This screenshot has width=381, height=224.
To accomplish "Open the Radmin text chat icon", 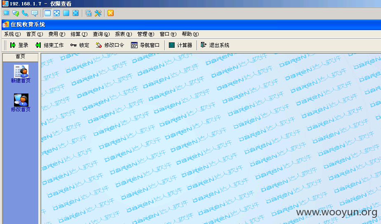I will [x=16, y=13].
